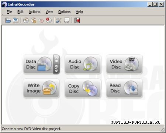
Task: Close the InfraRecorder window
Action: point(161,4)
